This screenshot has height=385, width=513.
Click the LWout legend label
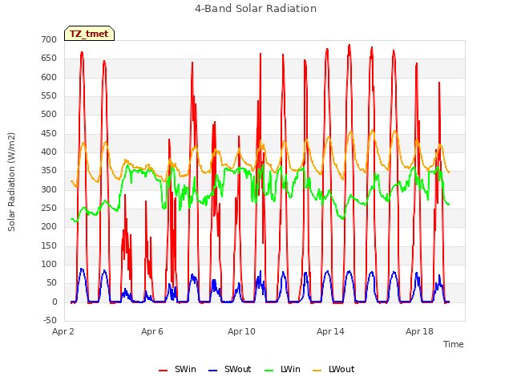tap(341, 369)
